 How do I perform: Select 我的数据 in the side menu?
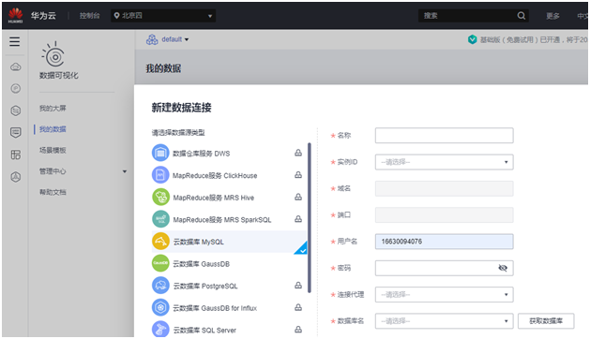coord(53,129)
